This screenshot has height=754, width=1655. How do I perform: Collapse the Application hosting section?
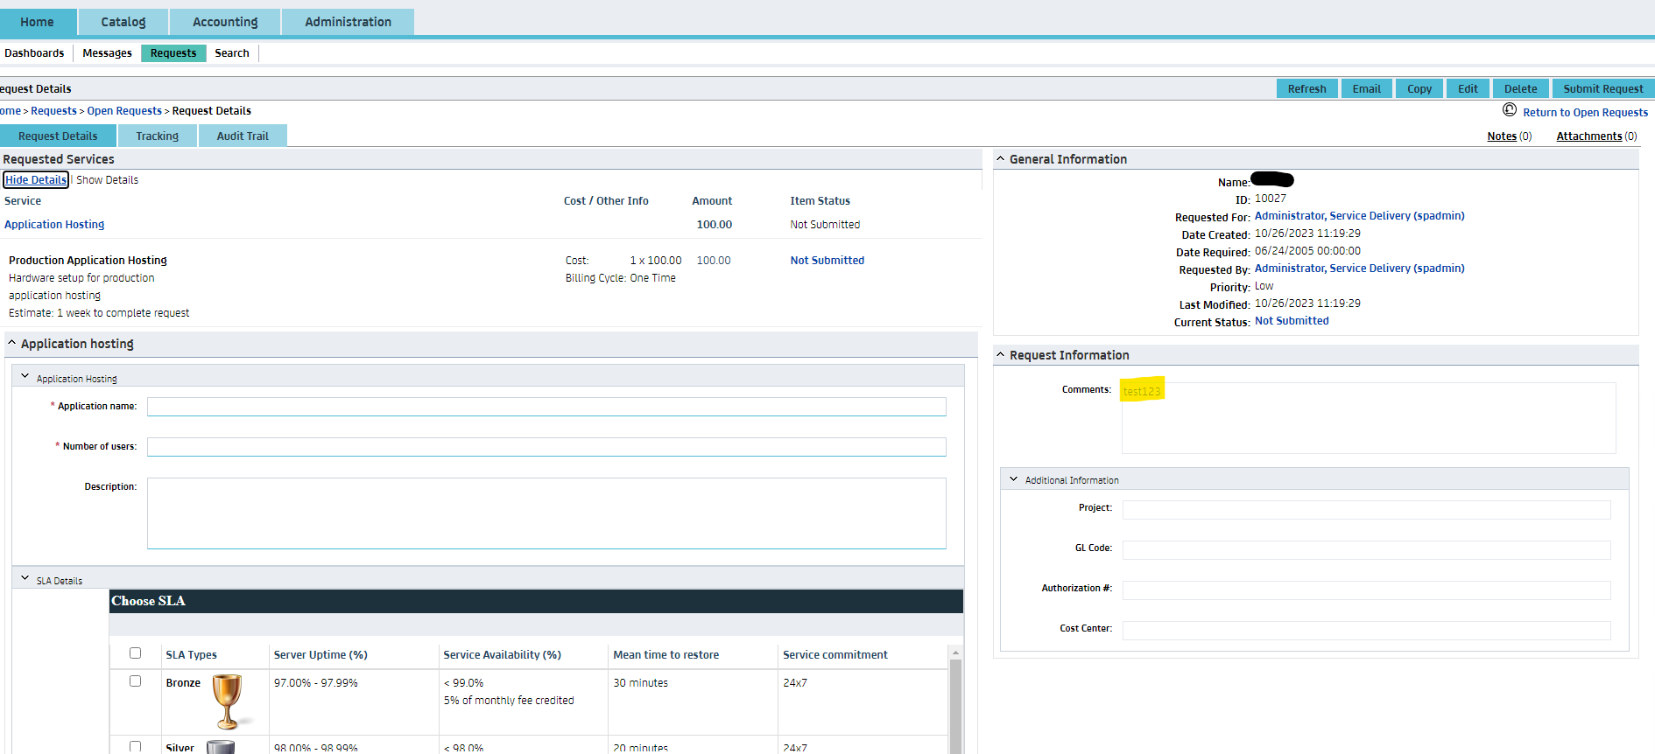11,344
